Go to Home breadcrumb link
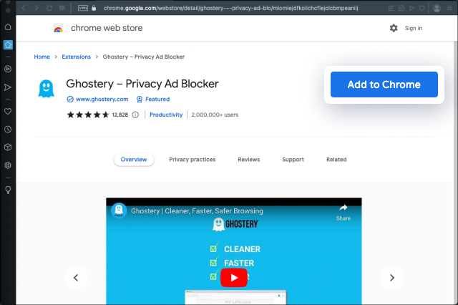 pyautogui.click(x=42, y=57)
